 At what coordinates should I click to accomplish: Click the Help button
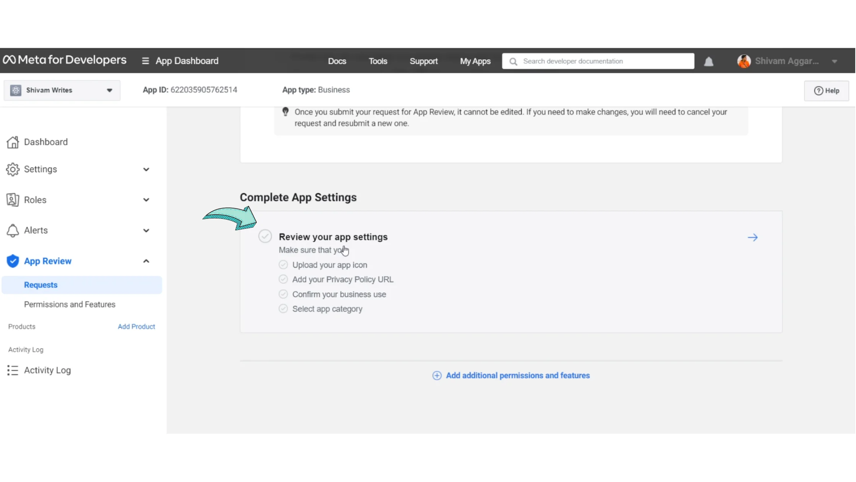[826, 91]
